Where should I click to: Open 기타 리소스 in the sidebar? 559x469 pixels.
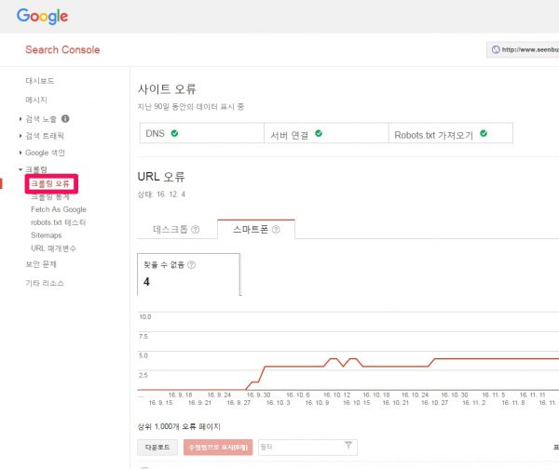point(45,283)
